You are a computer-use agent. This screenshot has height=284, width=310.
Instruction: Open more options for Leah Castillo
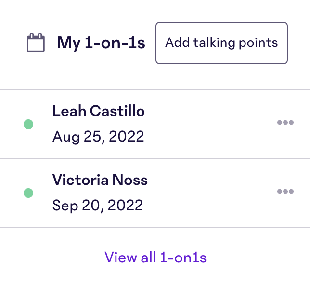[285, 123]
